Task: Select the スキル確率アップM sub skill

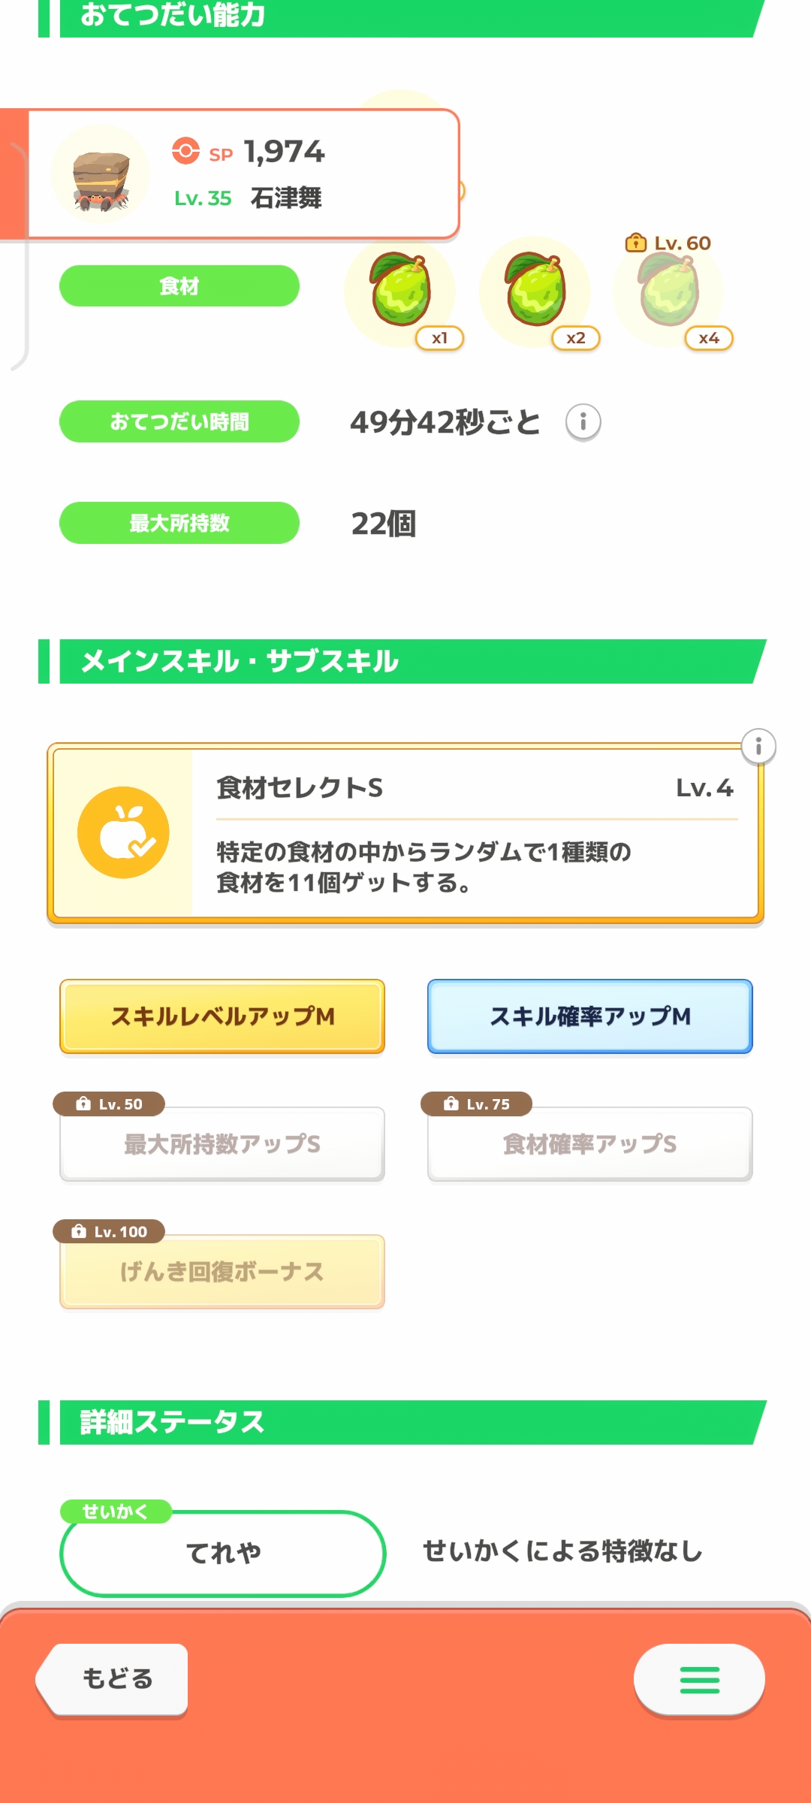Action: 590,1016
